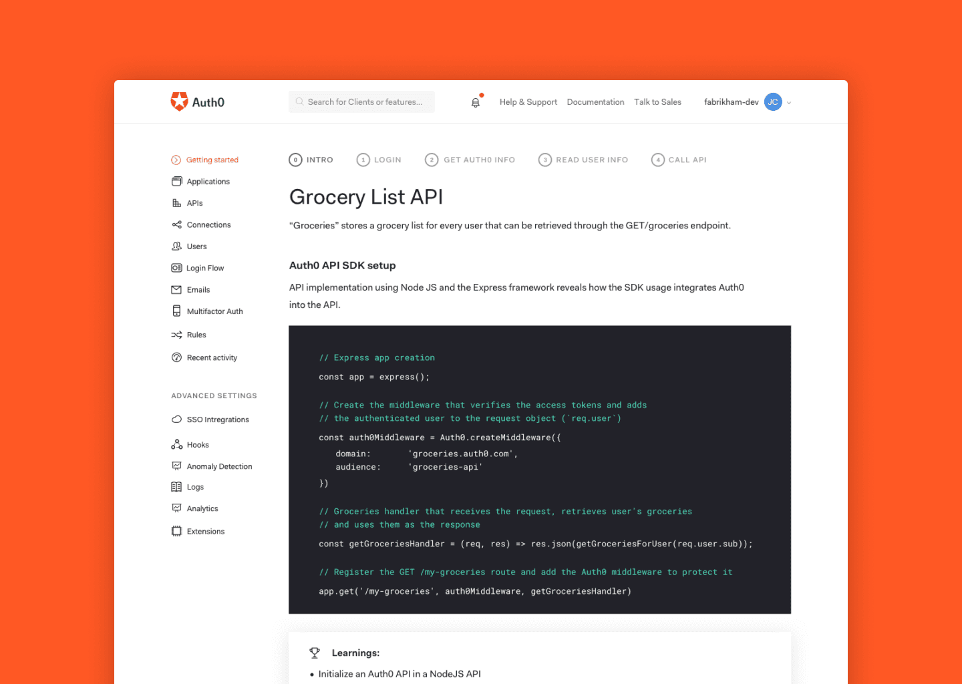Viewport: 962px width, 684px height.
Task: Click the Emails envelope icon
Action: (x=176, y=290)
